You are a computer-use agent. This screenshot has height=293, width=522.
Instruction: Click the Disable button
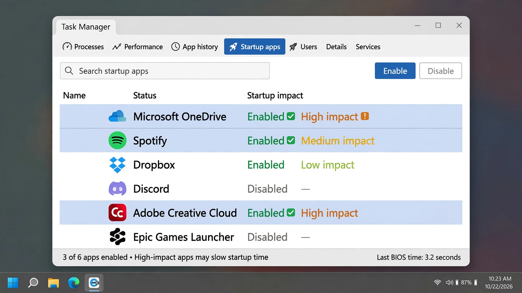pyautogui.click(x=441, y=71)
